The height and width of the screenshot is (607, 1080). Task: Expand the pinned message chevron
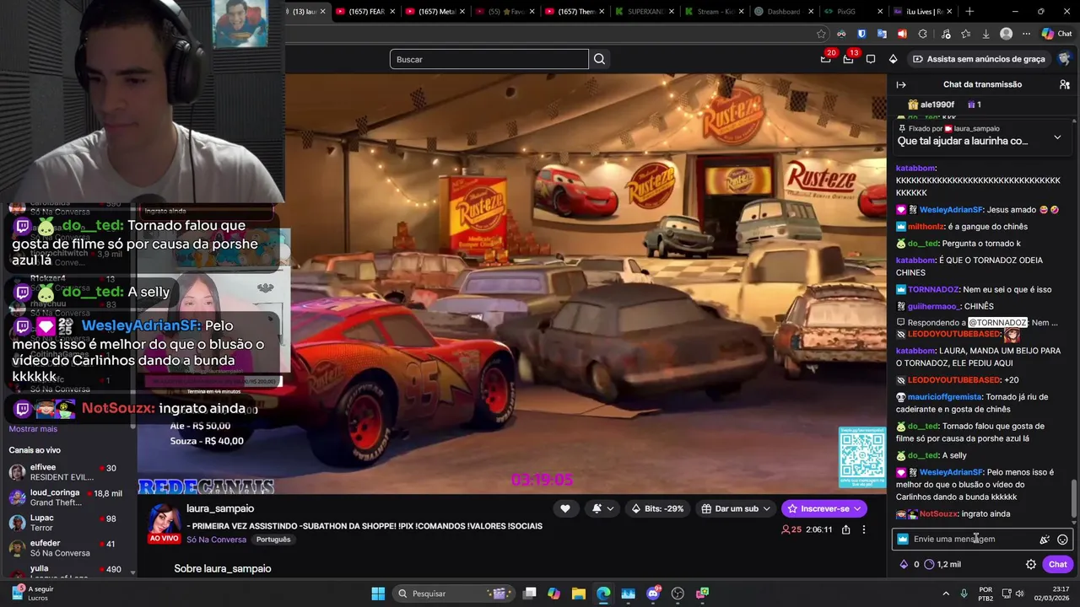coord(1057,137)
